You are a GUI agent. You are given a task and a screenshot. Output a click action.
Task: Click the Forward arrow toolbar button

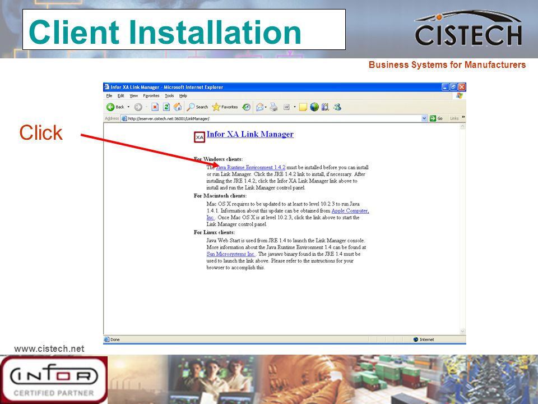click(138, 107)
